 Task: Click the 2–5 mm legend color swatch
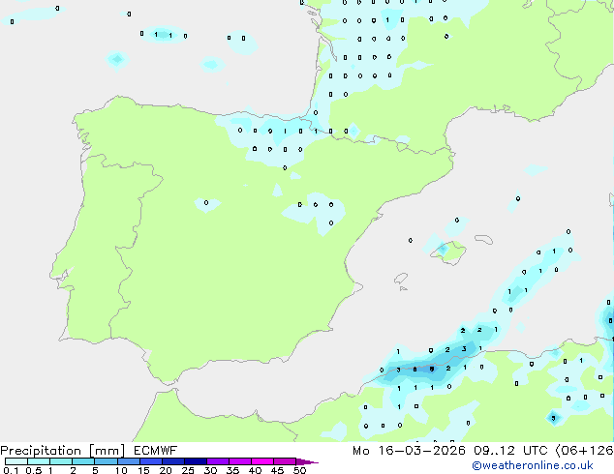click(x=83, y=461)
